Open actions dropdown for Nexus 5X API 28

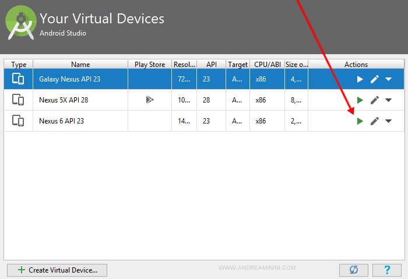(389, 100)
